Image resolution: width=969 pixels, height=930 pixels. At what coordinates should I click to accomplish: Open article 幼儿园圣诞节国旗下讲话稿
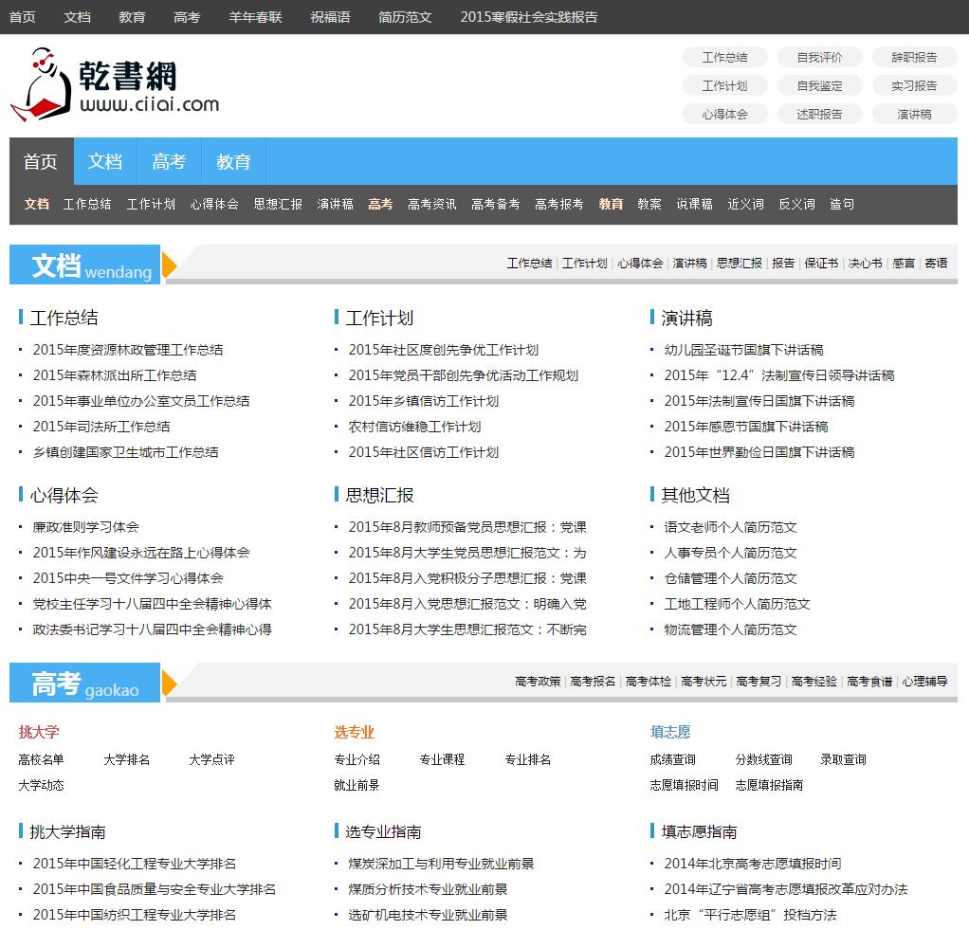(743, 350)
